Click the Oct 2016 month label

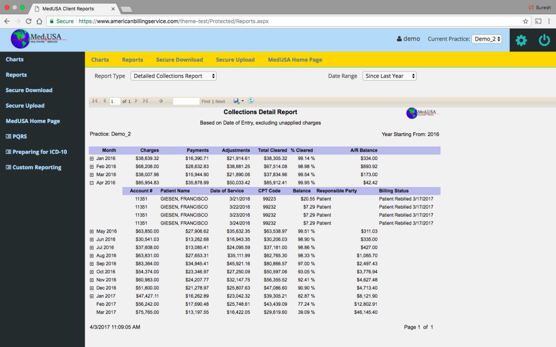point(106,272)
